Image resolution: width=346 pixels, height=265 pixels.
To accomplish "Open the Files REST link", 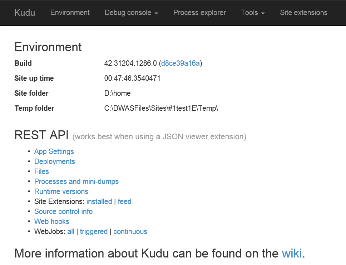I will pos(41,171).
